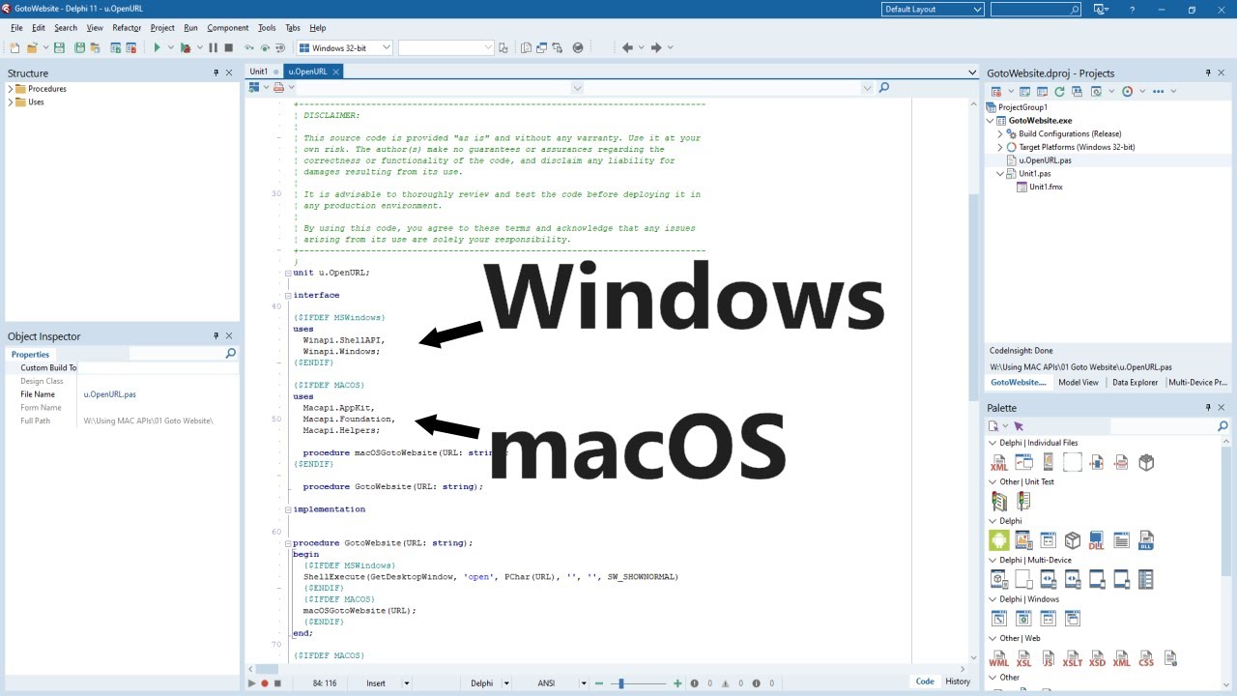This screenshot has width=1237, height=696.
Task: Click the search magnifier icon in editor navigation bar
Action: (883, 88)
